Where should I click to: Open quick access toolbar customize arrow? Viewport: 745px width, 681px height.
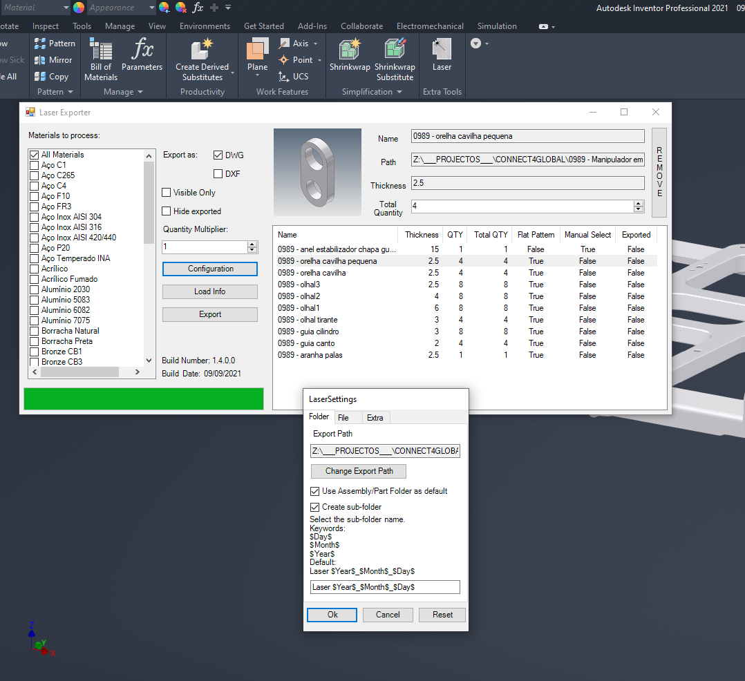(x=228, y=7)
